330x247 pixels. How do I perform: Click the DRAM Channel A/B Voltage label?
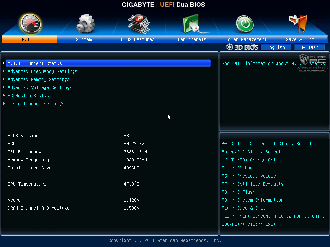pyautogui.click(x=39, y=208)
